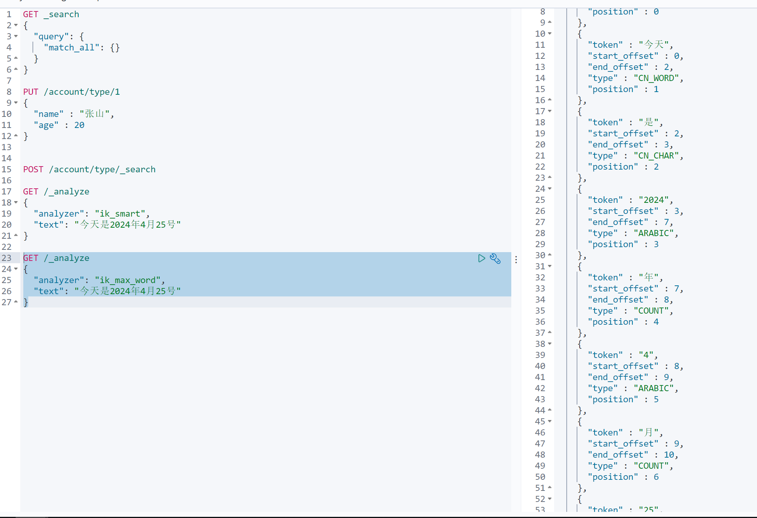Collapse the "2024" token object in the response
Image resolution: width=757 pixels, height=518 pixels.
(549, 188)
